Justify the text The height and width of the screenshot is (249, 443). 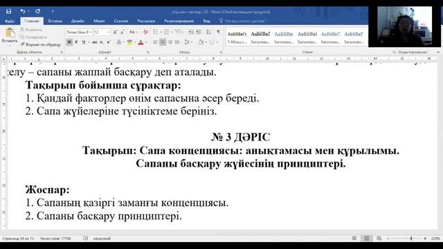click(177, 42)
